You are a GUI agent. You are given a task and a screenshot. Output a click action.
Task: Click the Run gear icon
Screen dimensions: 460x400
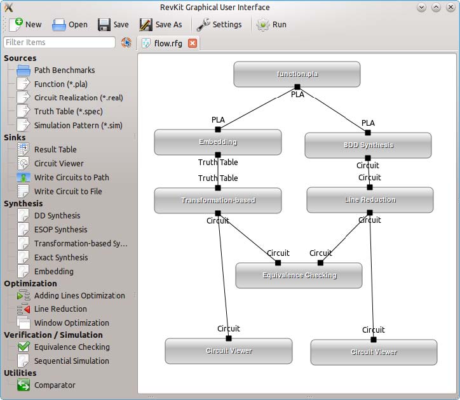click(263, 25)
